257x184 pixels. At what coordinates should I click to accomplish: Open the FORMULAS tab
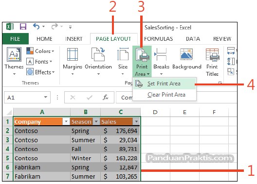click(158, 39)
